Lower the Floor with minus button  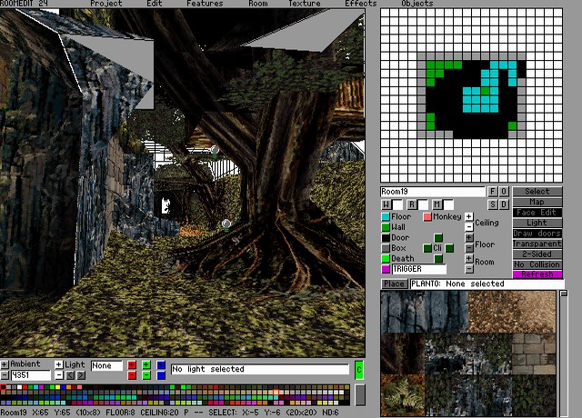(468, 249)
